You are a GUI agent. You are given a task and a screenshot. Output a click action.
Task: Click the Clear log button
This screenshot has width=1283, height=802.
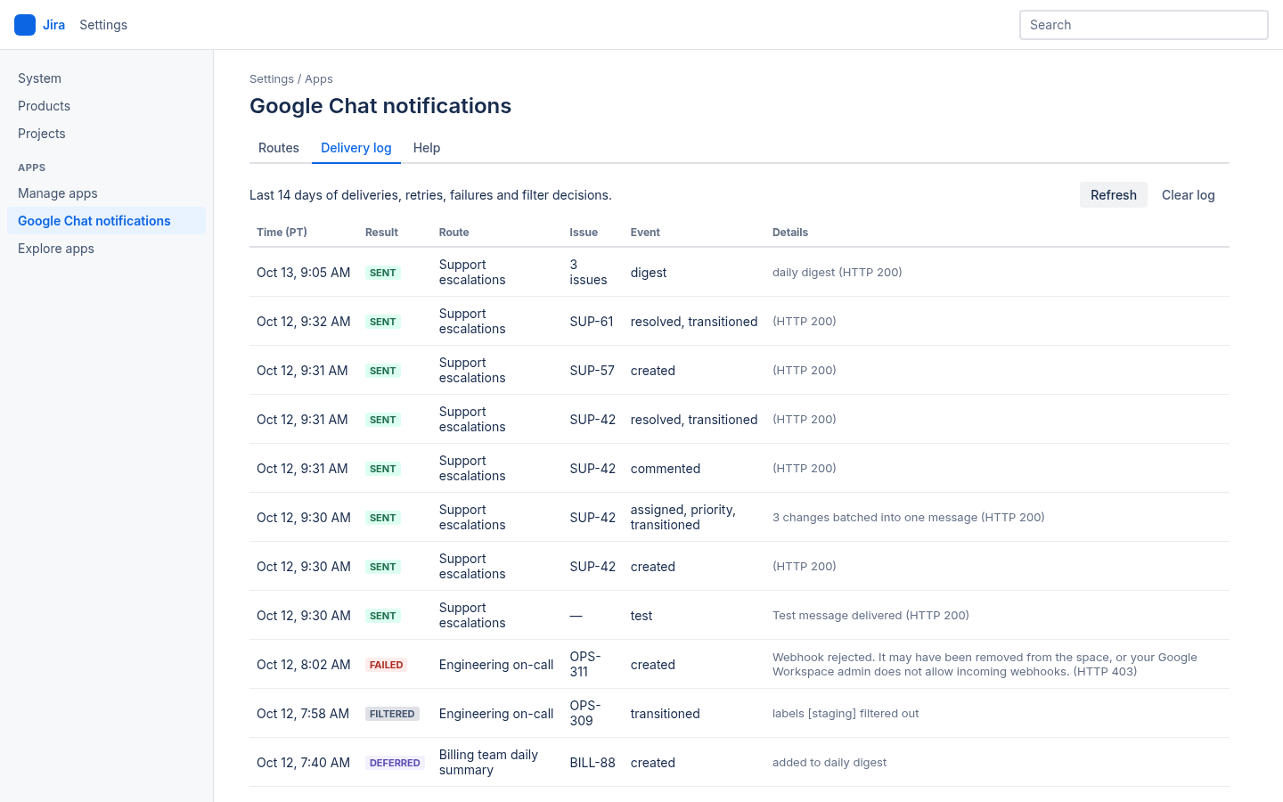pyautogui.click(x=1189, y=195)
